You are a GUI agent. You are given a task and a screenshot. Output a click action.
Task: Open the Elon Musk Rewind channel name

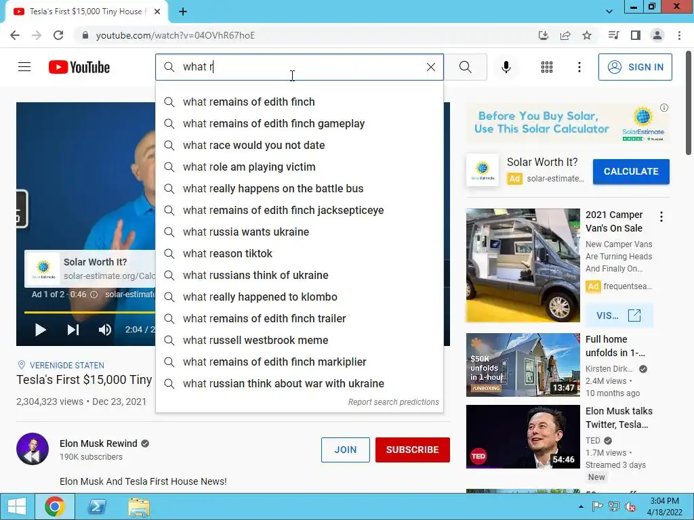pos(98,443)
